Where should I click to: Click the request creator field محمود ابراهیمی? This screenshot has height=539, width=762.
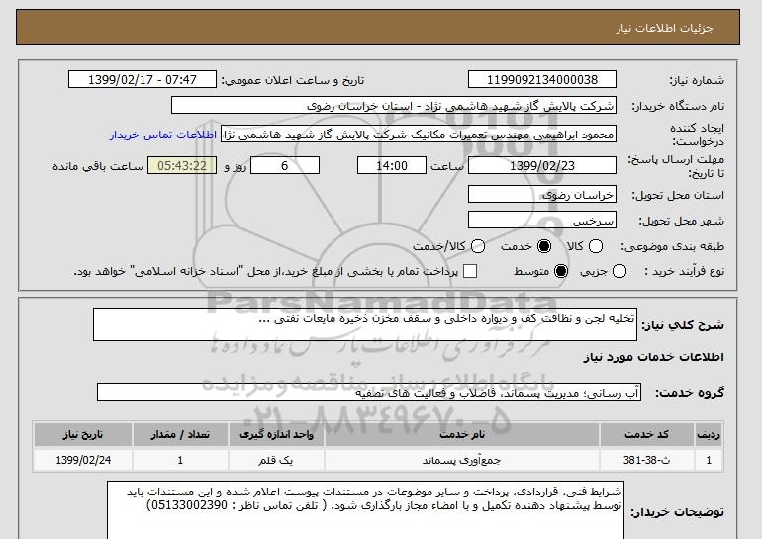click(x=419, y=135)
